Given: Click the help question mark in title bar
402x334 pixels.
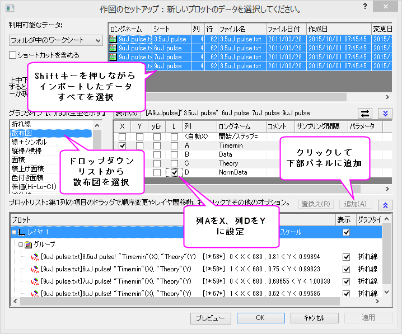Looking at the screenshot, I should (x=365, y=6).
